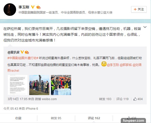This screenshot has width=151, height=123.
Task: Follow 李玉刚 with the 关注 button
Action: tap(139, 9)
